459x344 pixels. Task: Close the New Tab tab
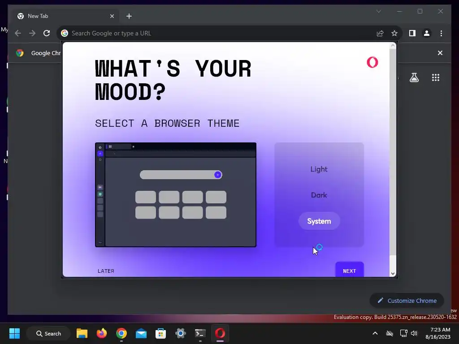coord(112,16)
